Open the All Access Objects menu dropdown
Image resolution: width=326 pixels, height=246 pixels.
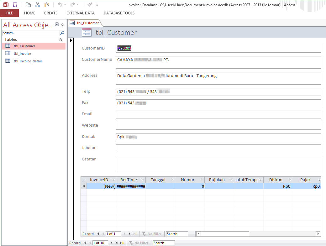(57, 24)
